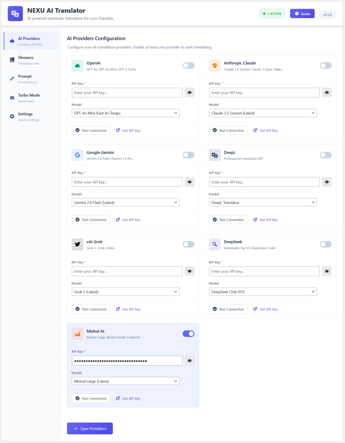
Task: Click the DeepSeek magnifier icon
Action: (x=214, y=244)
